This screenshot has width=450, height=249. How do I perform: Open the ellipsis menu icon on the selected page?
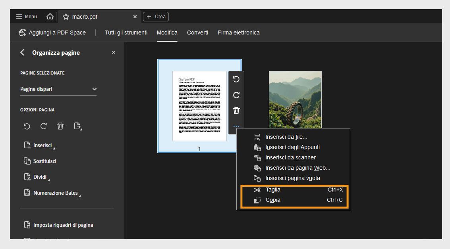pyautogui.click(x=236, y=126)
